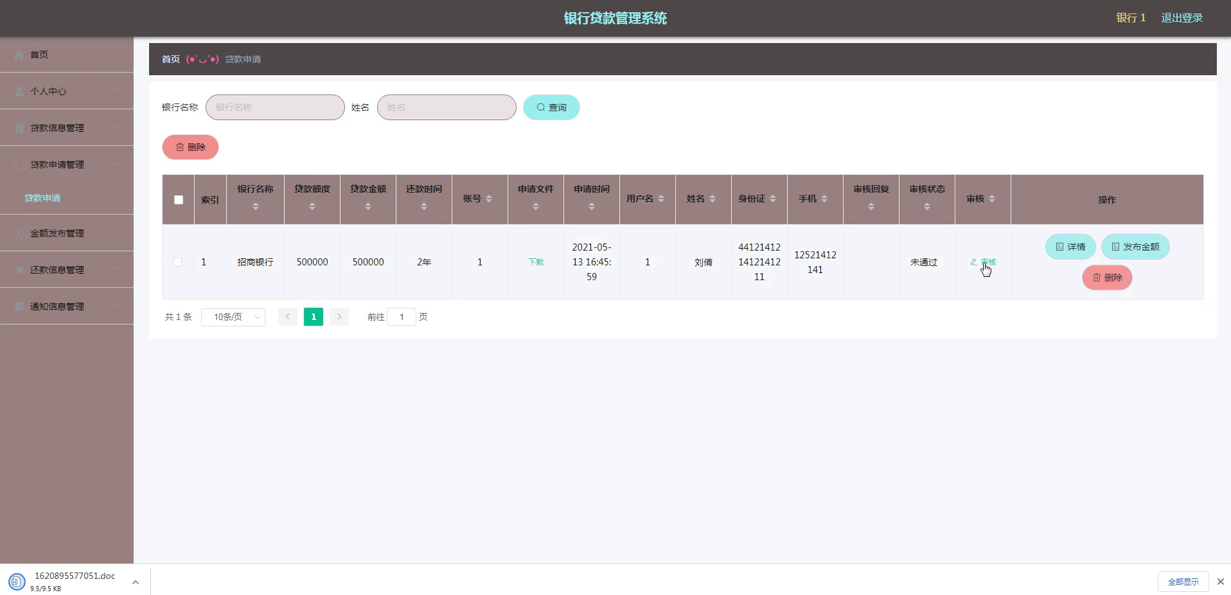Screen dimensions: 1231x595
Task: Click the 查询 search button
Action: pos(551,107)
